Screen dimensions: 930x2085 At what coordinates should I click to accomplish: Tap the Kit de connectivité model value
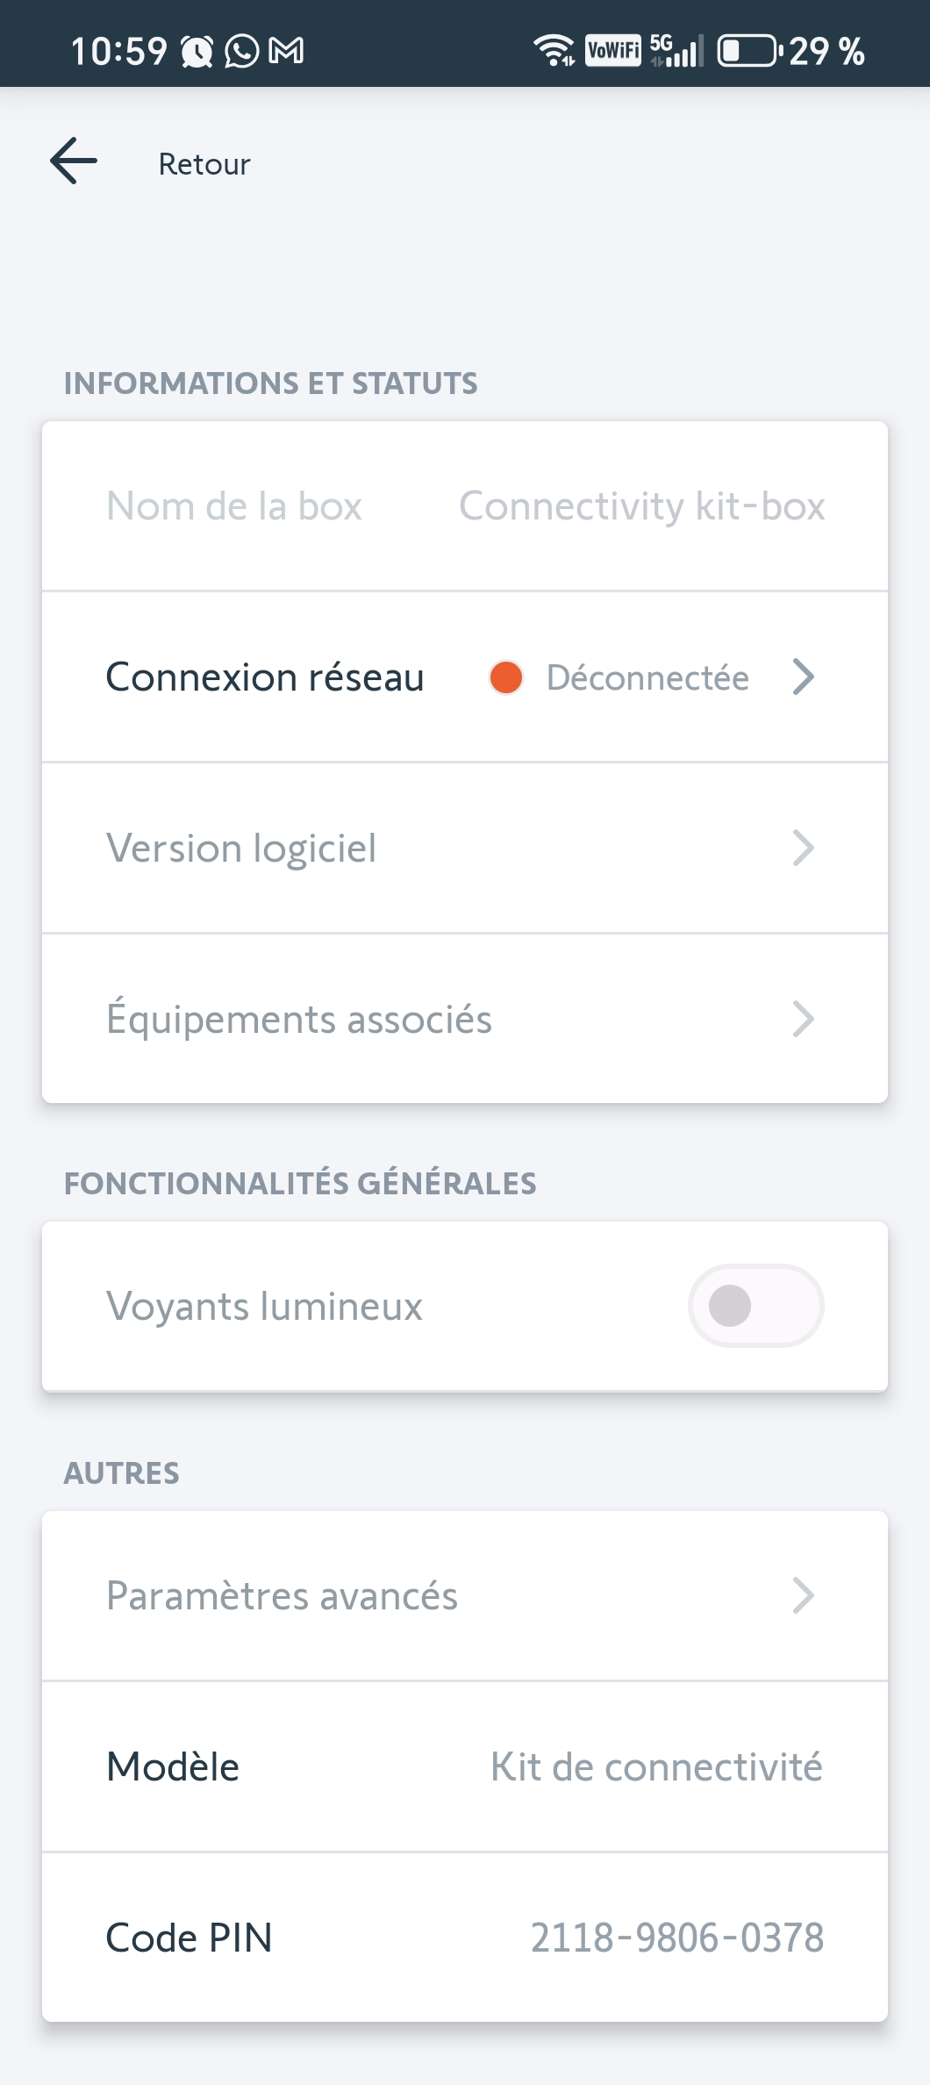click(x=656, y=1766)
